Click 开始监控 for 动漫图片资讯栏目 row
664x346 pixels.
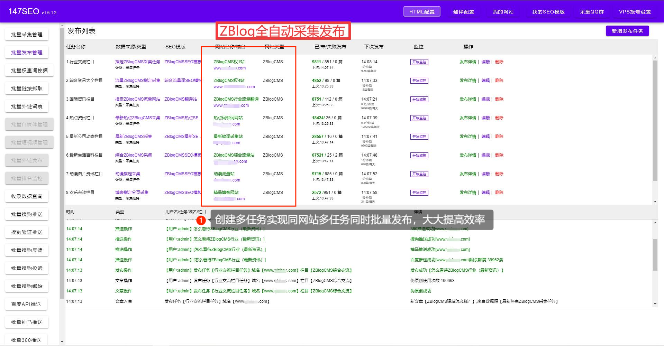coord(419,174)
